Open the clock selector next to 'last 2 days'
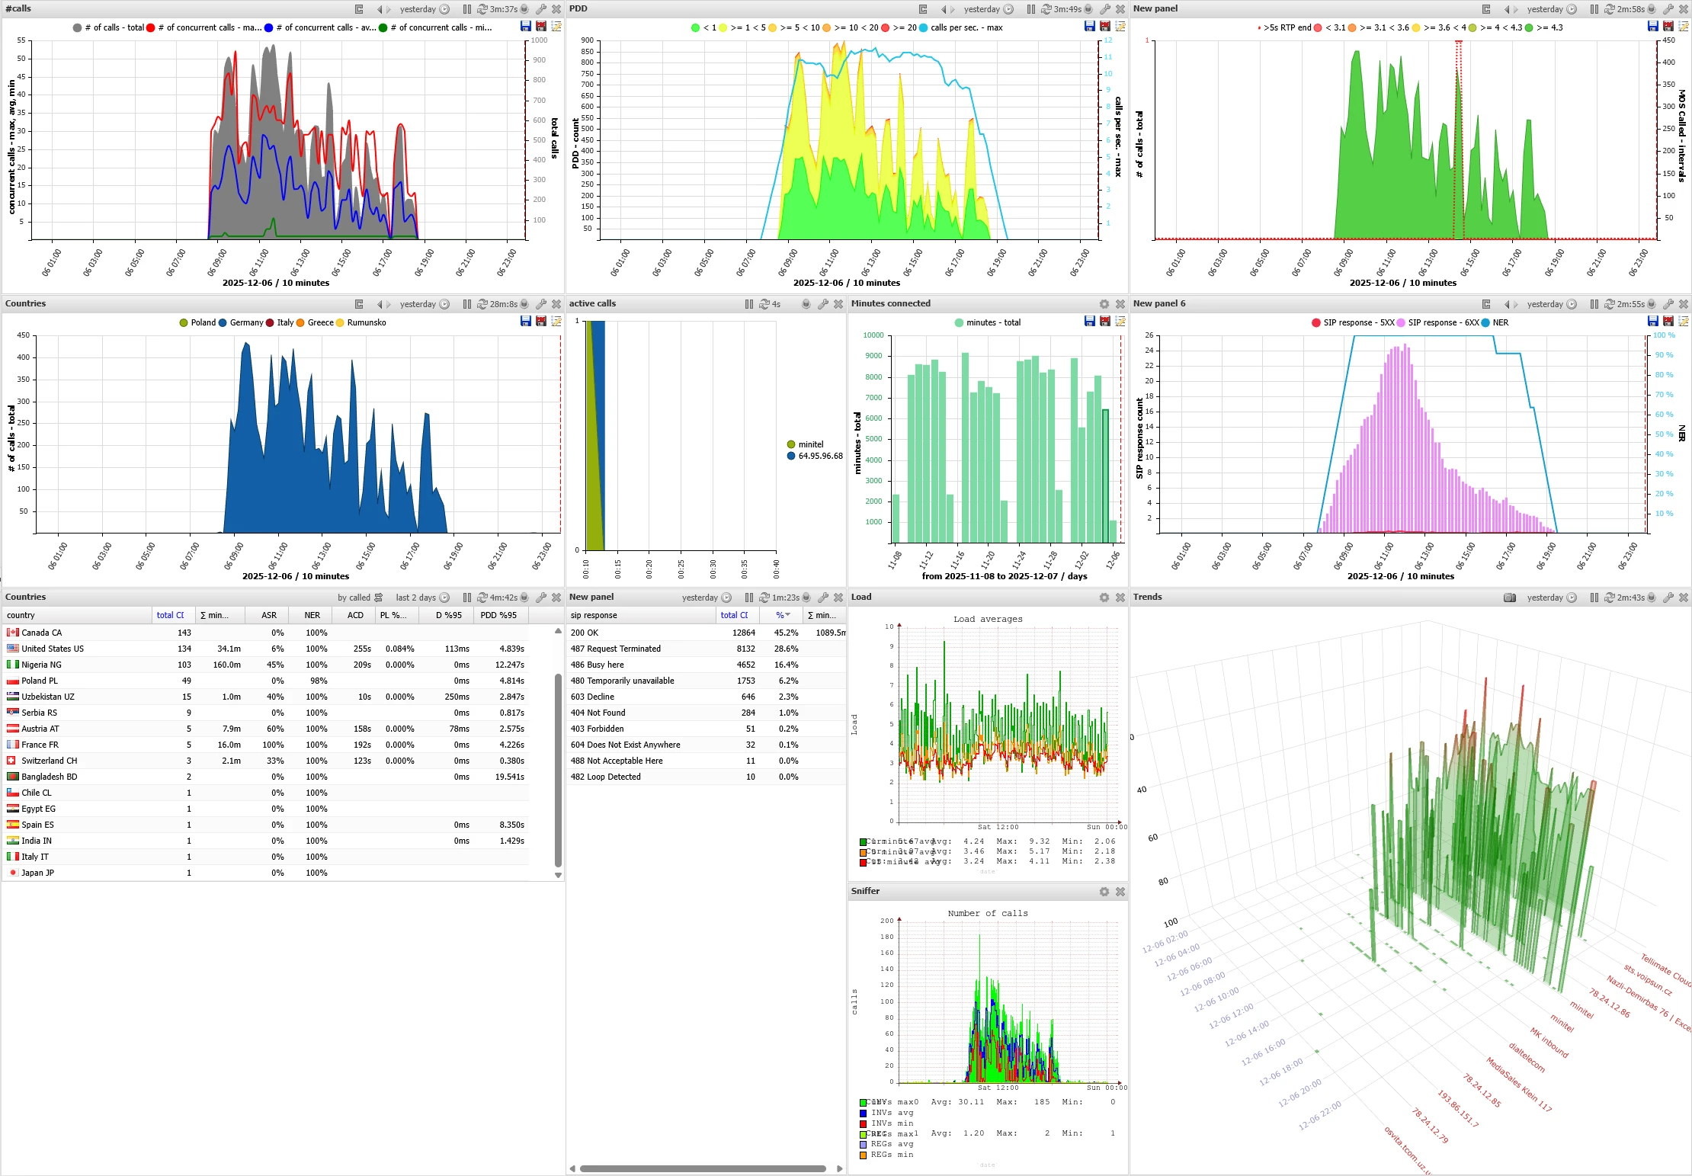 coord(444,598)
